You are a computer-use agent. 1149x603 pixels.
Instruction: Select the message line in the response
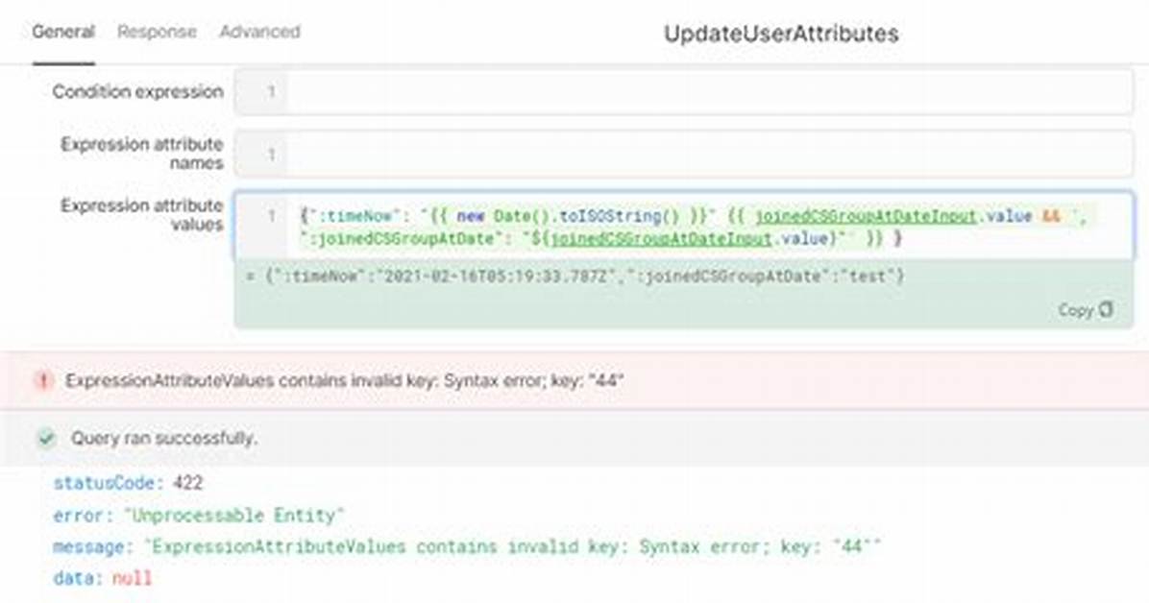[467, 546]
